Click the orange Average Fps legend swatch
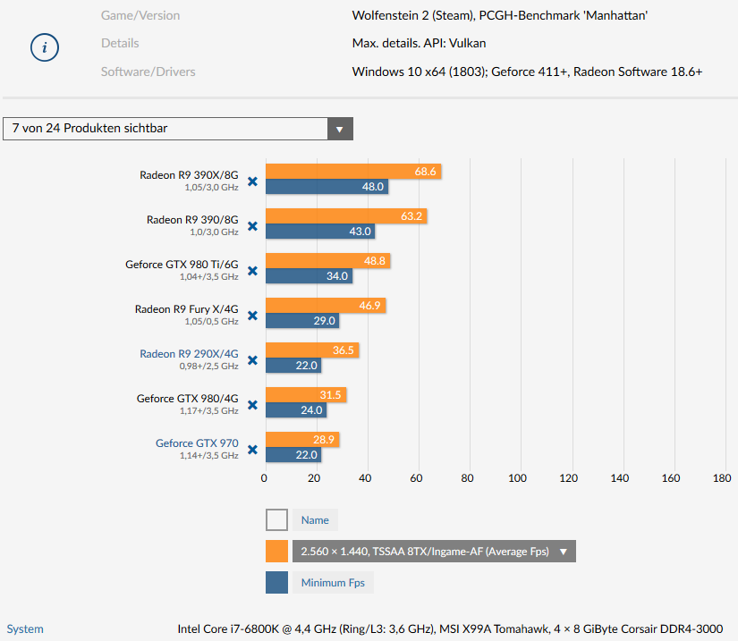 276,552
